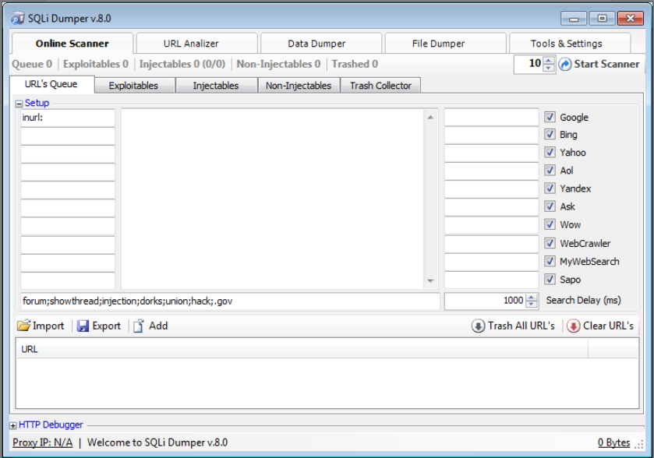The width and height of the screenshot is (654, 458).
Task: Click the Trash All URL's icon
Action: point(478,326)
